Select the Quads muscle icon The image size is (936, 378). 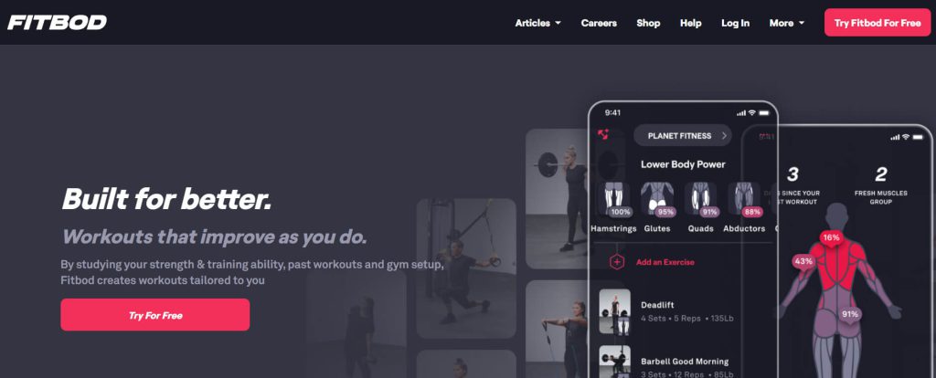coord(701,198)
